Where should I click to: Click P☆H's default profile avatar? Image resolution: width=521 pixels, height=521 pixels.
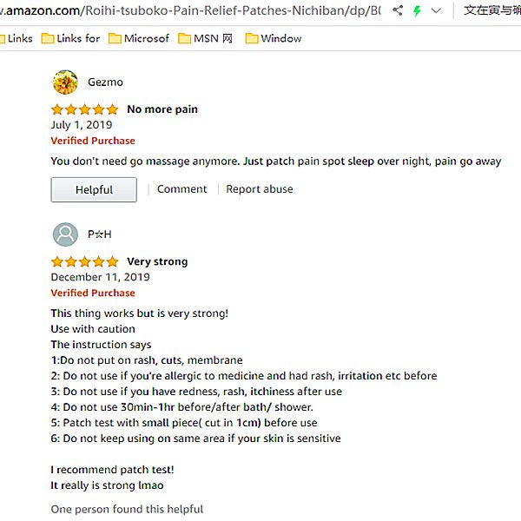point(65,234)
